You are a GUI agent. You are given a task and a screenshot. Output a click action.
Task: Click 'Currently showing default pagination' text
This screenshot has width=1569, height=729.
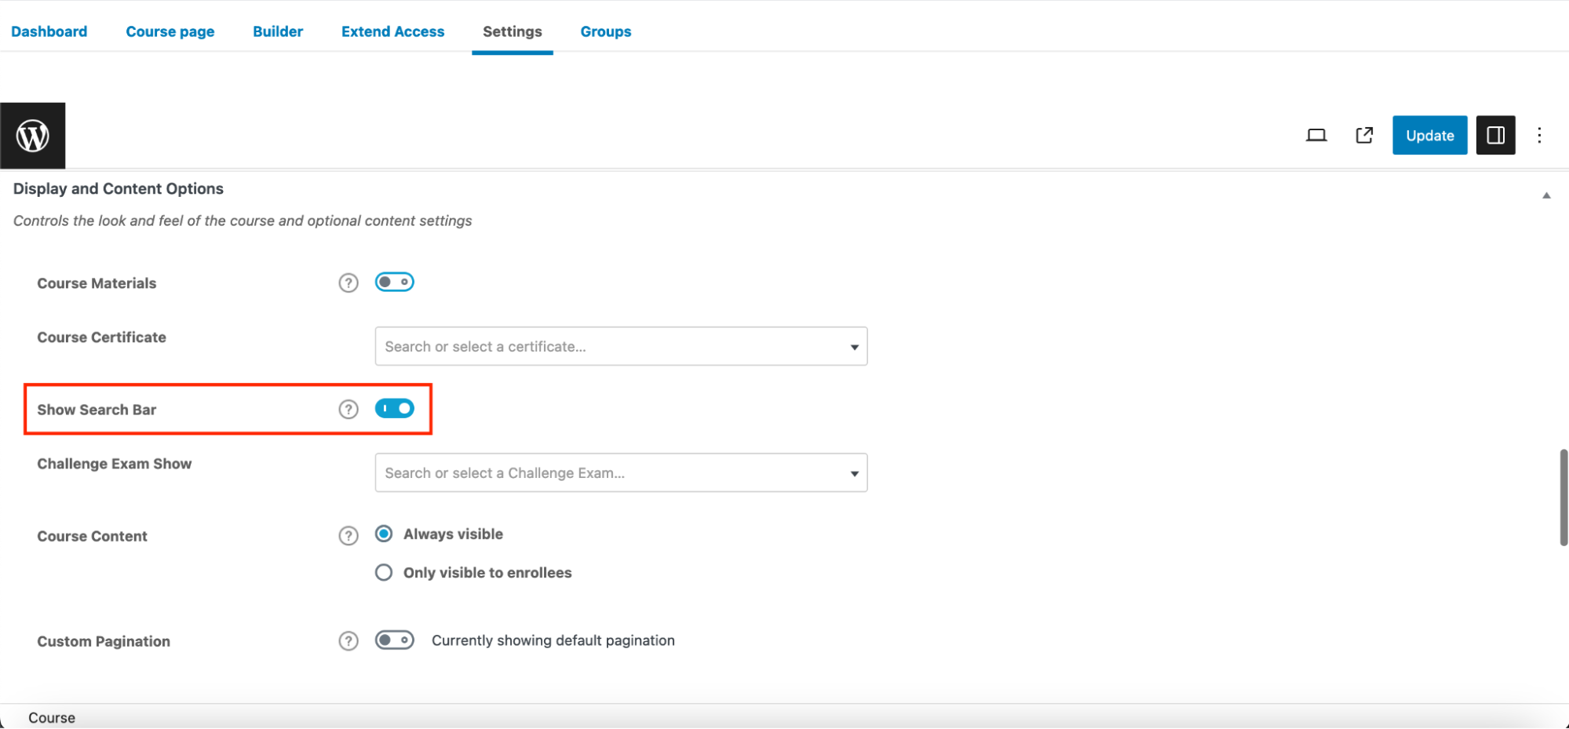(553, 640)
